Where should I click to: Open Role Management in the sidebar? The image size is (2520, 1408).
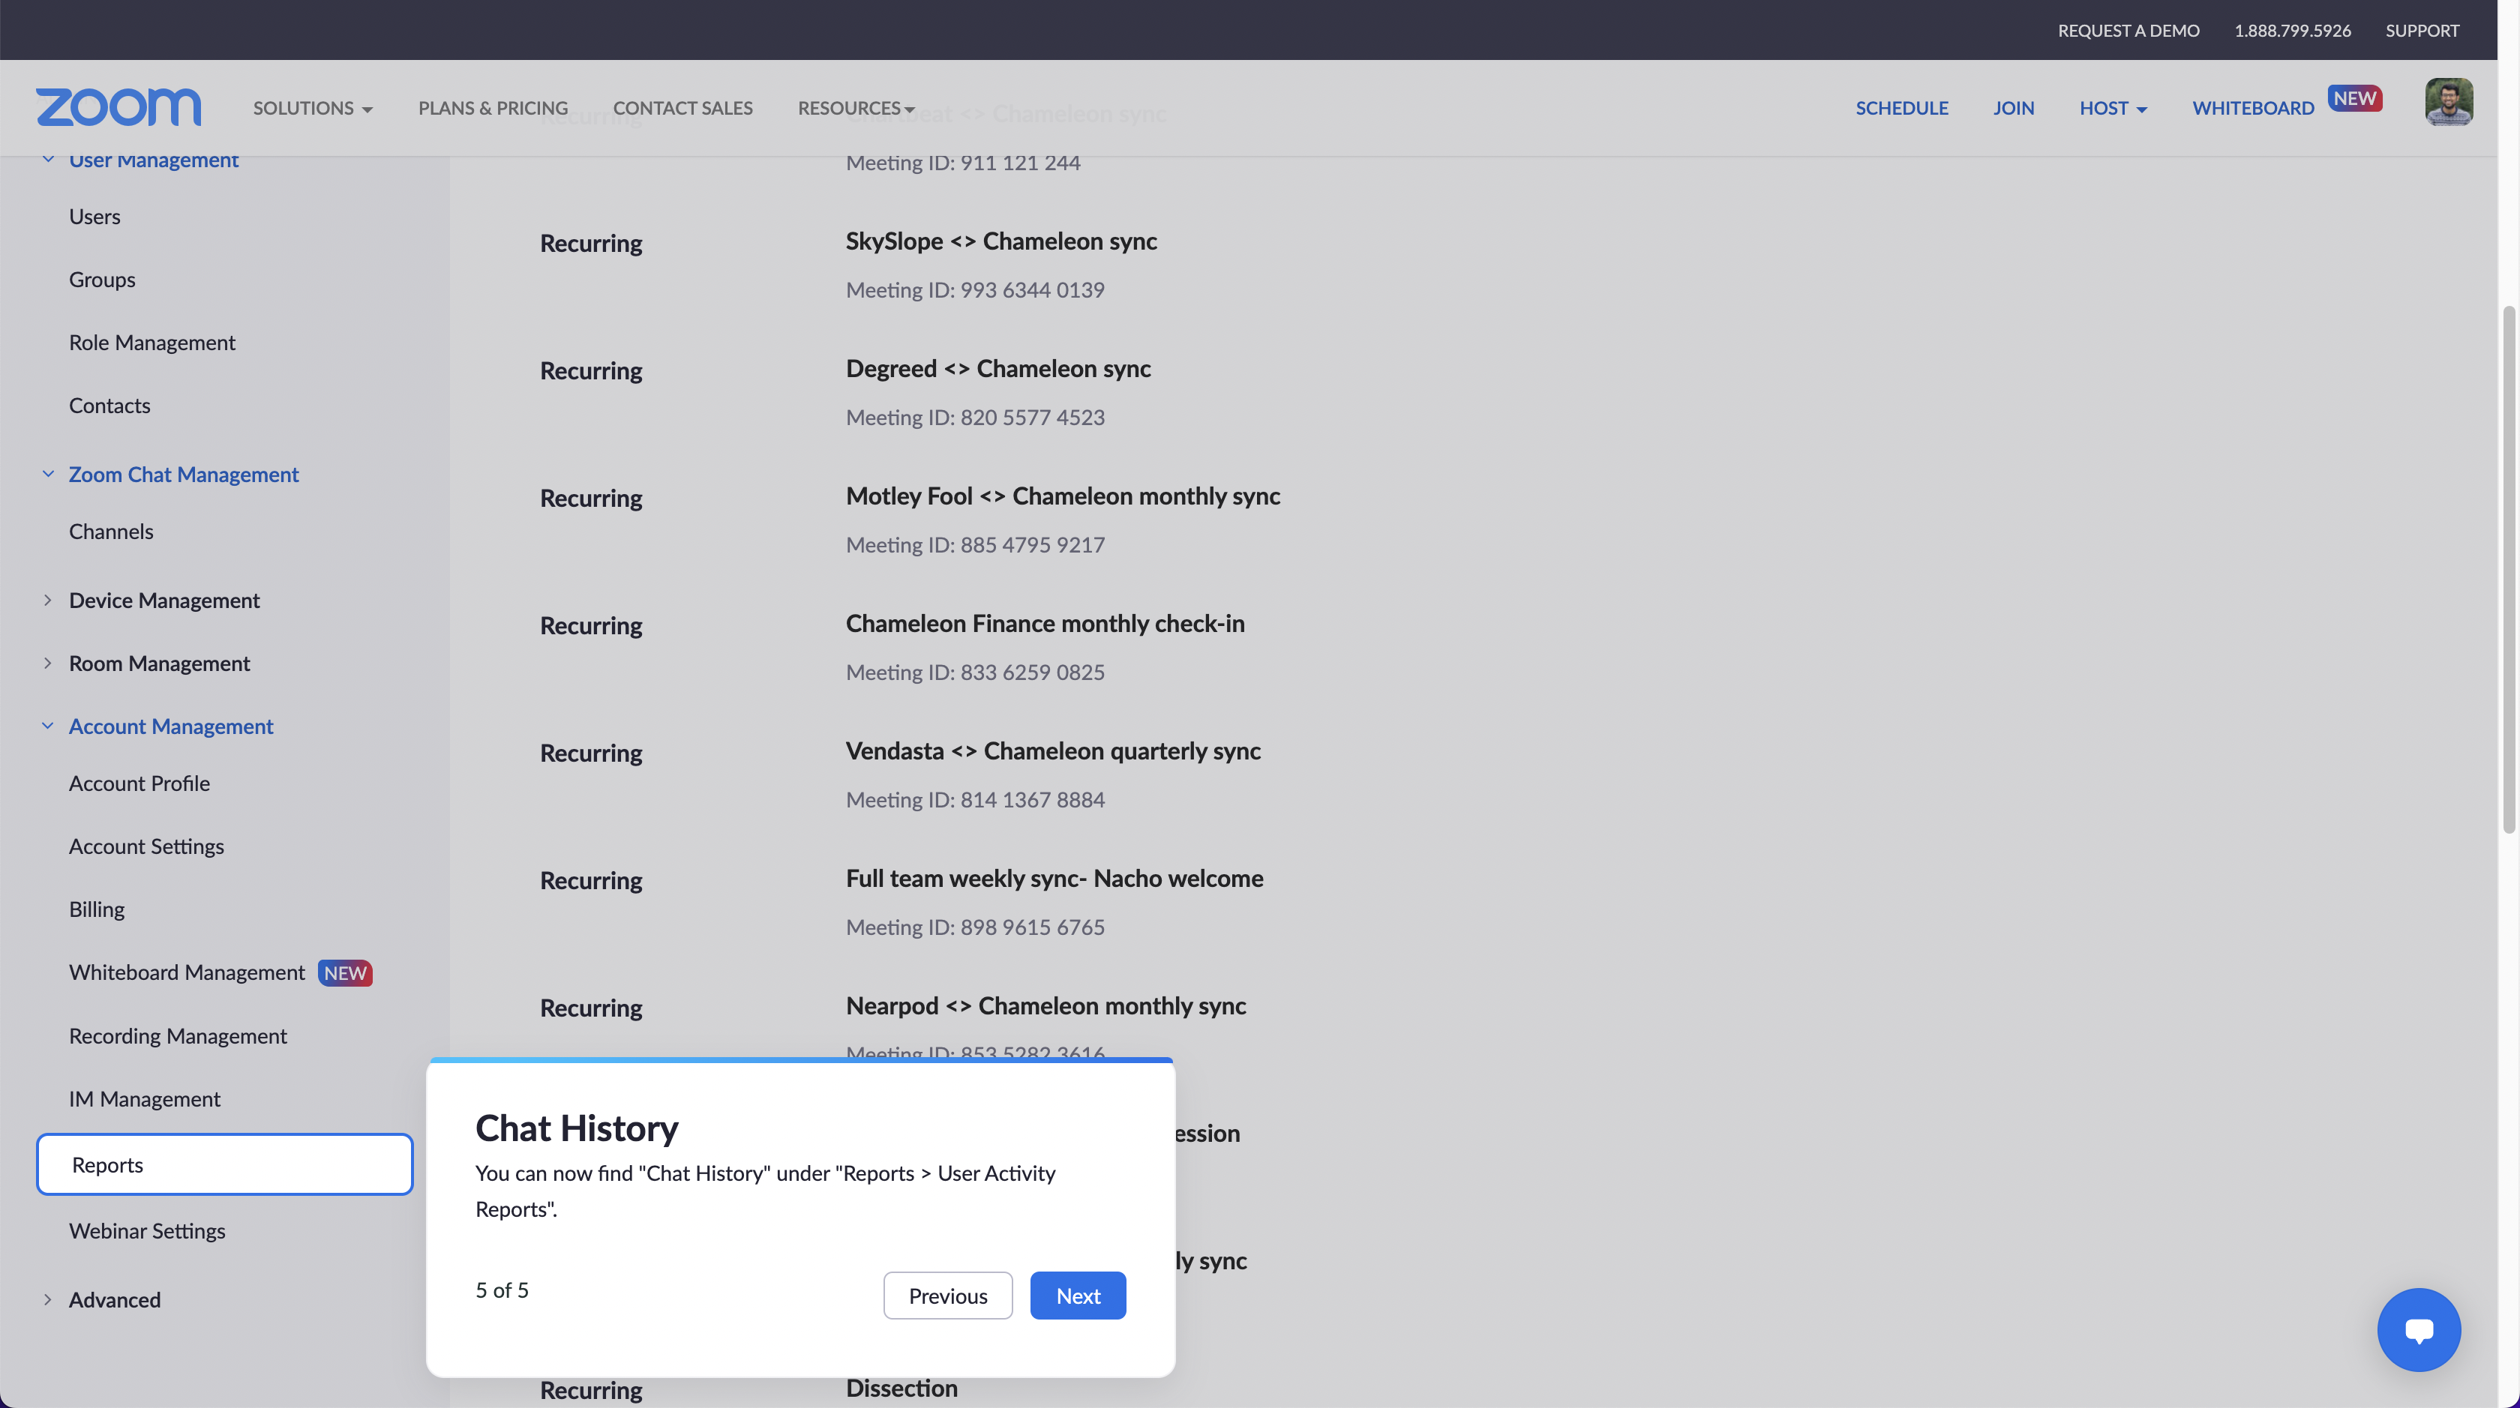(151, 342)
